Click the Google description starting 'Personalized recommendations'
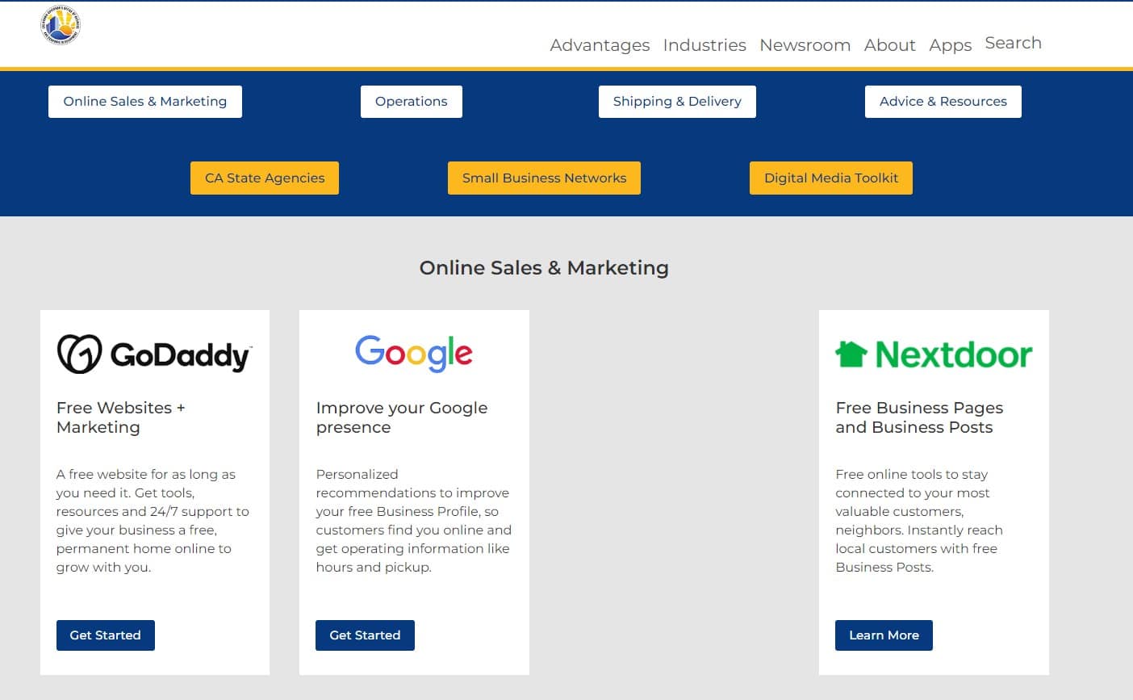This screenshot has height=700, width=1133. pos(413,521)
